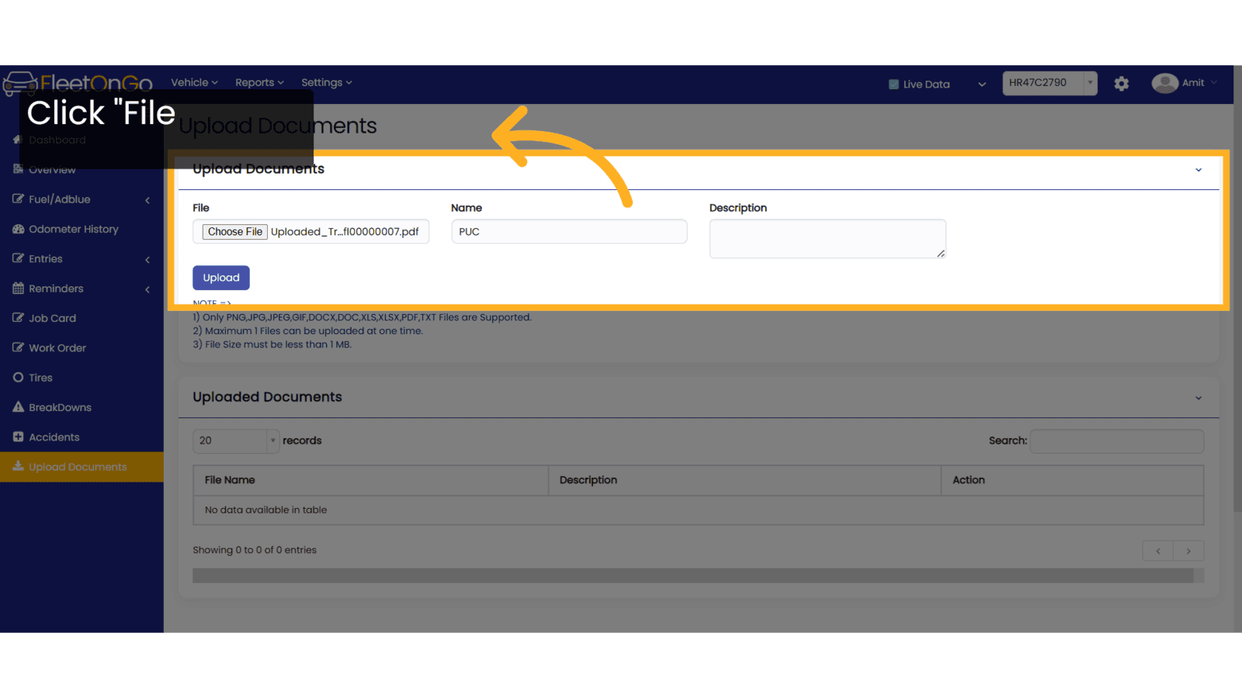Expand the Entries submenu arrow
Screen dimensions: 1242x698
tap(147, 260)
